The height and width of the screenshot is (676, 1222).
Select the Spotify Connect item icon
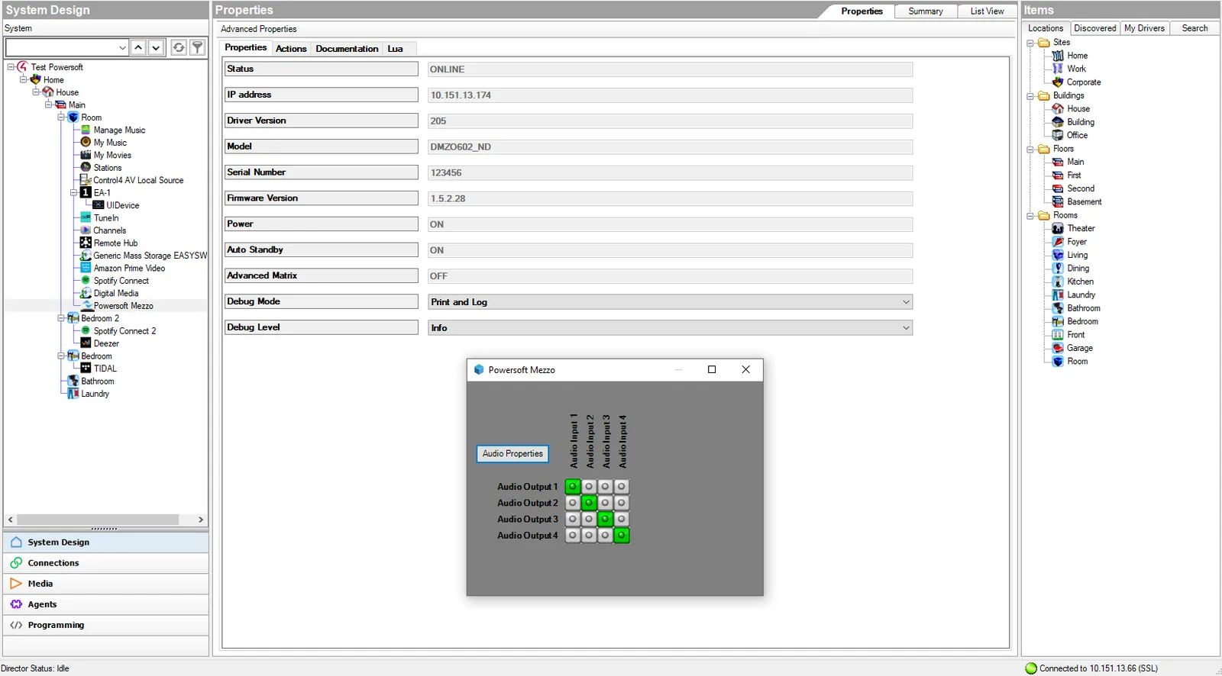pyautogui.click(x=86, y=281)
